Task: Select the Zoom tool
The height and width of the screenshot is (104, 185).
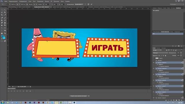Action: (x=5, y=34)
